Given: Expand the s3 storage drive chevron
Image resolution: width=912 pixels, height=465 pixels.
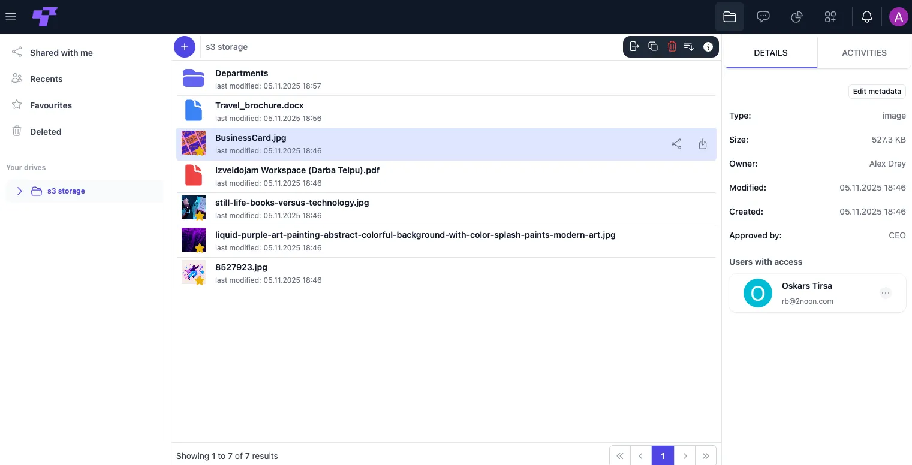Looking at the screenshot, I should 19,191.
